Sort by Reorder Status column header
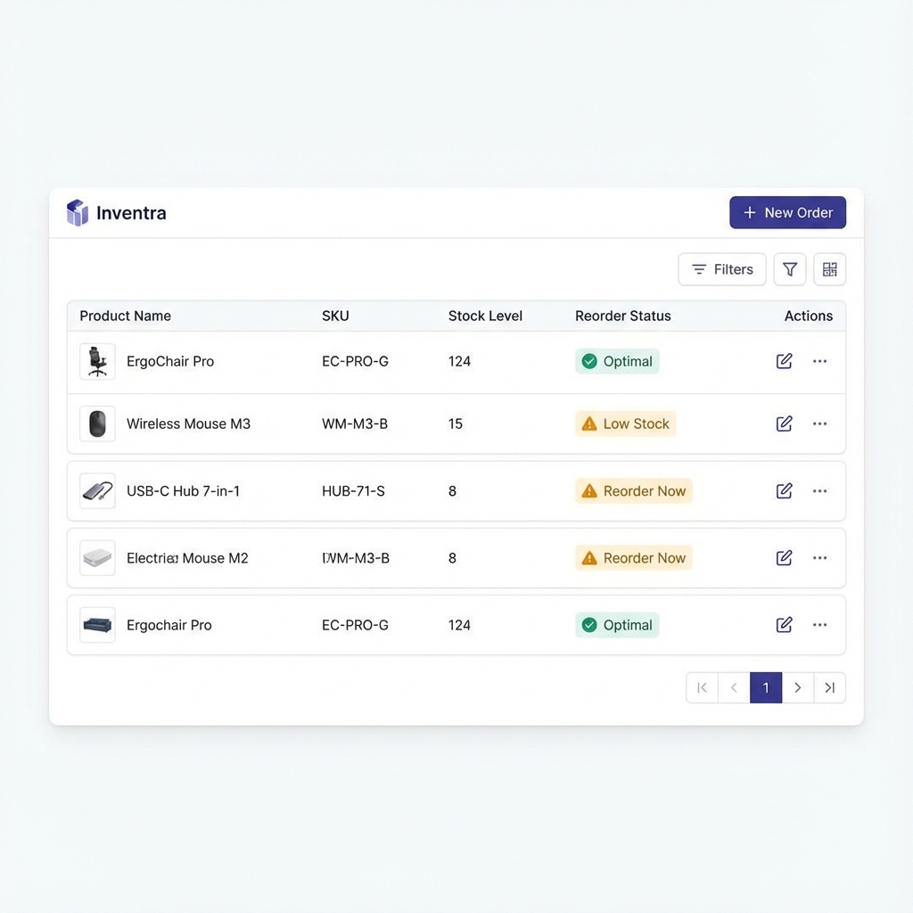 point(622,316)
